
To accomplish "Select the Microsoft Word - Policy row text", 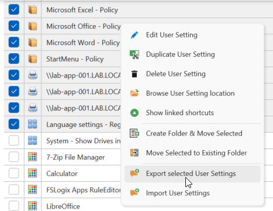I will coord(83,43).
